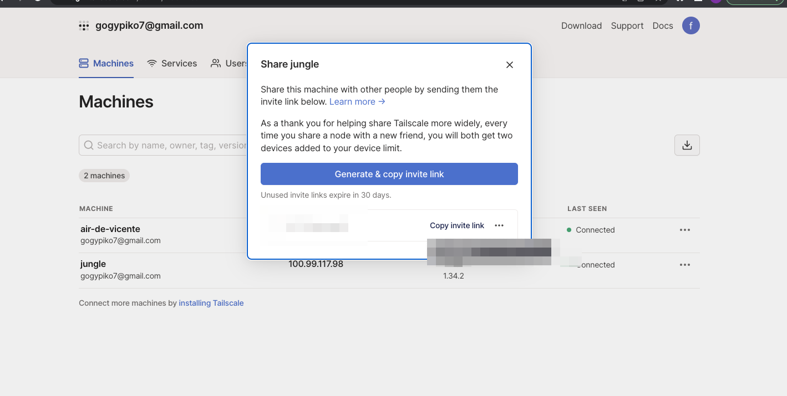The height and width of the screenshot is (396, 787).
Task: Open the Support link
Action: [627, 25]
